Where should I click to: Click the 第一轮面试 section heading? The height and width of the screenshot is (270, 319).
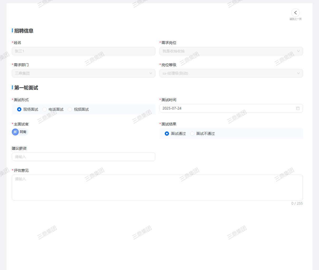click(26, 88)
